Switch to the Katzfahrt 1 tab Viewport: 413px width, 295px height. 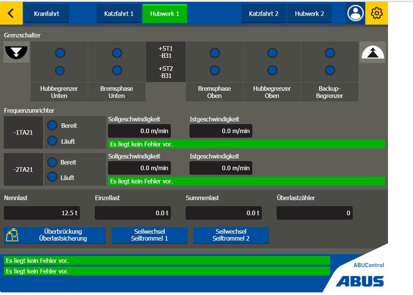pyautogui.click(x=119, y=14)
